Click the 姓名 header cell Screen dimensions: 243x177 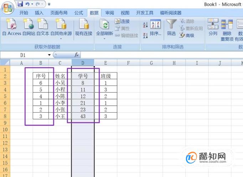click(60, 76)
